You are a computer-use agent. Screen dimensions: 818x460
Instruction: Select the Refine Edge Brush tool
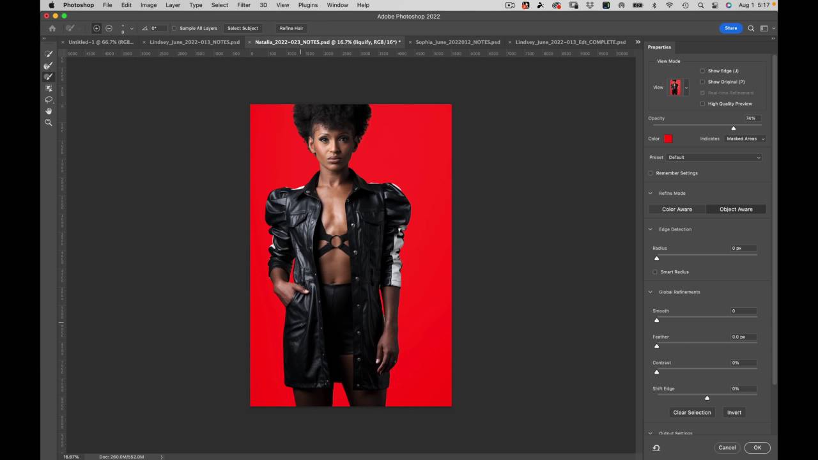49,65
